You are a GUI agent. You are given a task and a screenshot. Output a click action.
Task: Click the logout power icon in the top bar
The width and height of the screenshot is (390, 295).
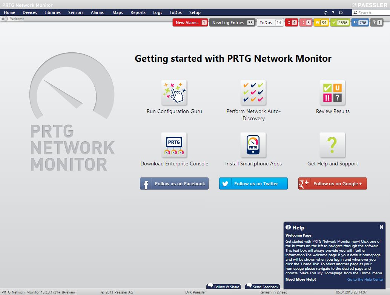[x=341, y=12]
